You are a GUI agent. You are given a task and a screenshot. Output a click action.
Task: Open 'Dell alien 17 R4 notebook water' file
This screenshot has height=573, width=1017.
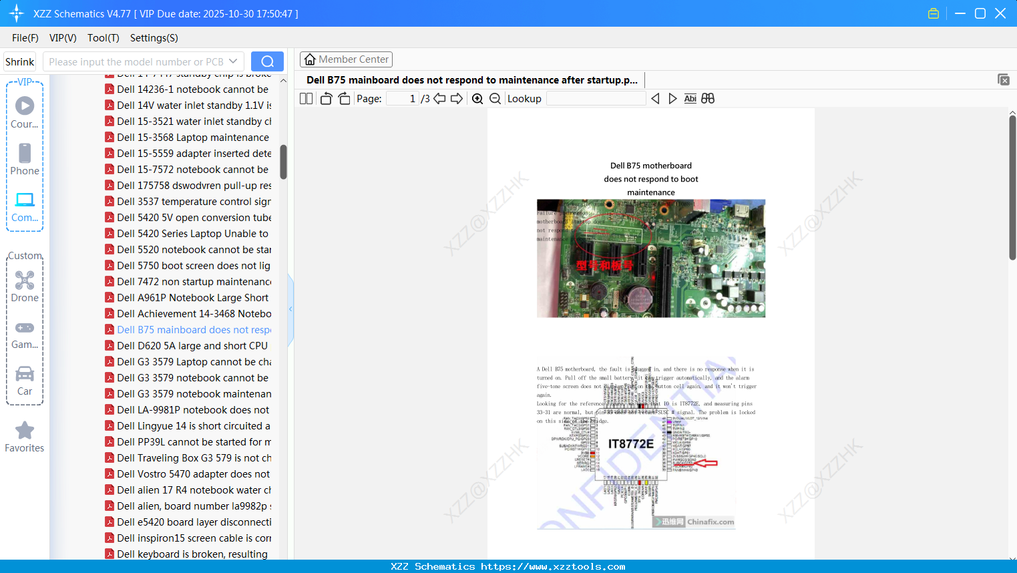pyautogui.click(x=188, y=490)
